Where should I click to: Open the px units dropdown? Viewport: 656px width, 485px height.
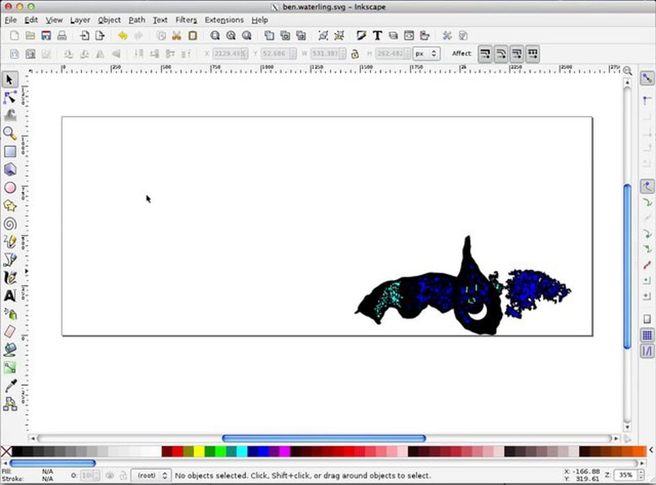[x=426, y=53]
